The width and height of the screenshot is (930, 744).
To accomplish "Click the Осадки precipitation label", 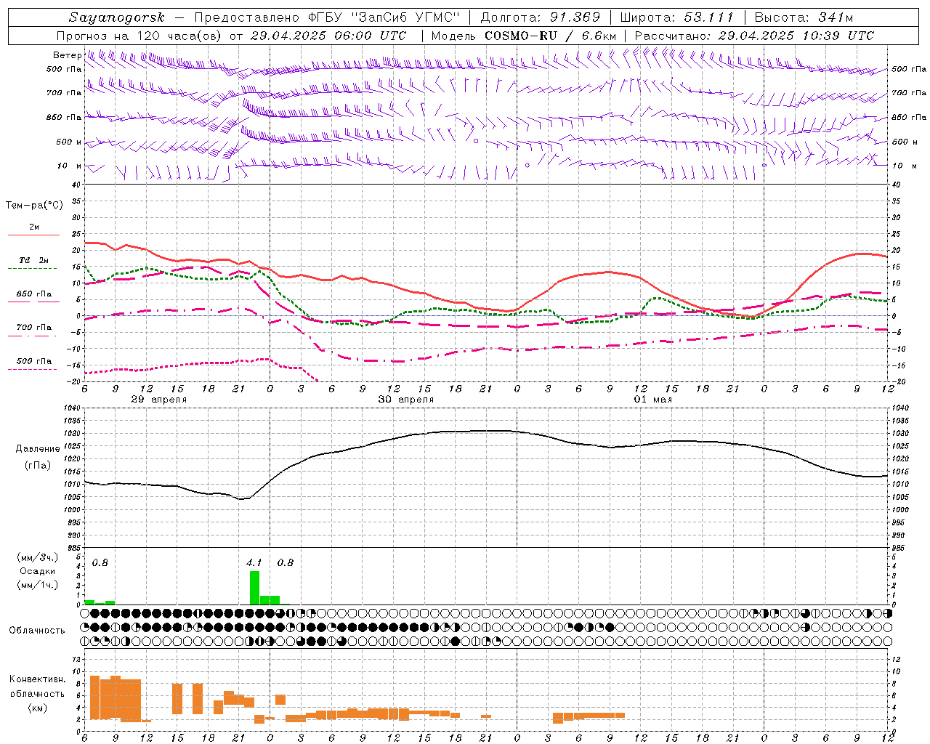I will tap(37, 571).
